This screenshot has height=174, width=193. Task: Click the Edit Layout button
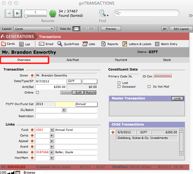click(x=181, y=29)
